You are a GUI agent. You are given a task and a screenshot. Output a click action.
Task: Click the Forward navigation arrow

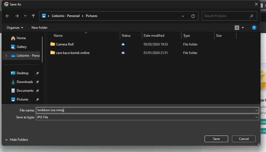click(x=17, y=16)
